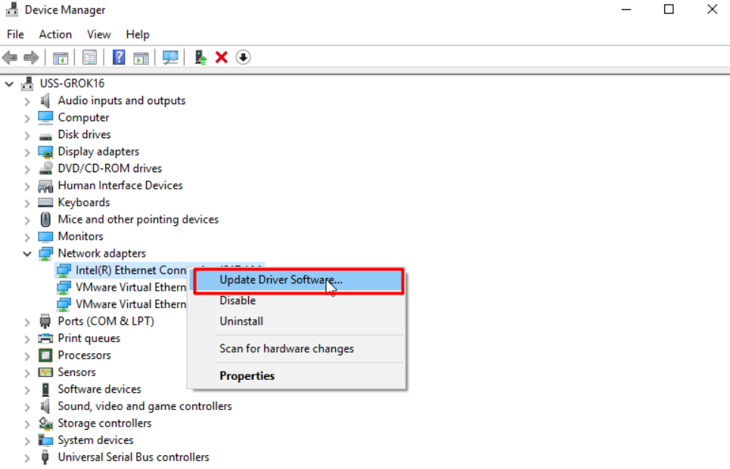The image size is (730, 469).
Task: Click the Scan for hardware changes toolbar icon
Action: 171,57
